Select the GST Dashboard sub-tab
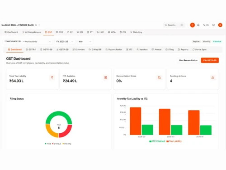The height and width of the screenshot is (170, 226). 15,49
